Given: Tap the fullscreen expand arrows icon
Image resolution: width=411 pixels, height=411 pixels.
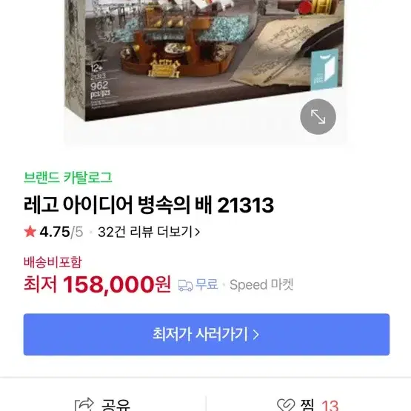Looking at the screenshot, I should click(x=318, y=117).
